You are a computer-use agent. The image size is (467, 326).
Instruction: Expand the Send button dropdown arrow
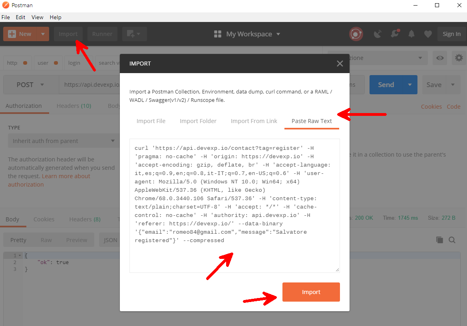click(410, 85)
